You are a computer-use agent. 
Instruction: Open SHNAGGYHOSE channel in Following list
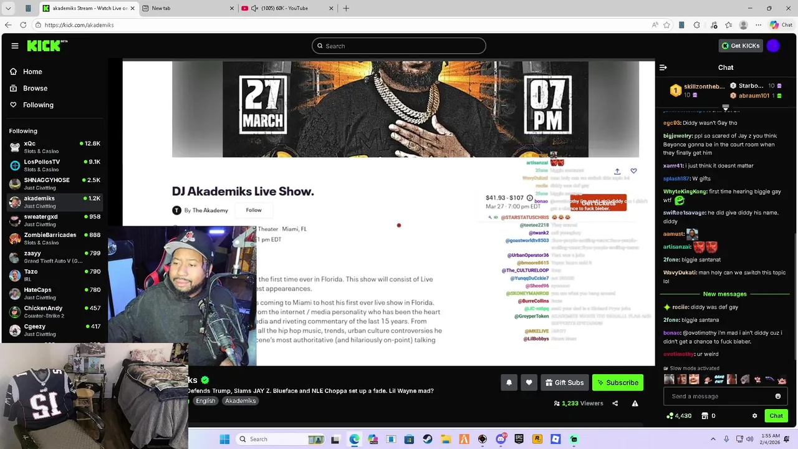tap(55, 183)
